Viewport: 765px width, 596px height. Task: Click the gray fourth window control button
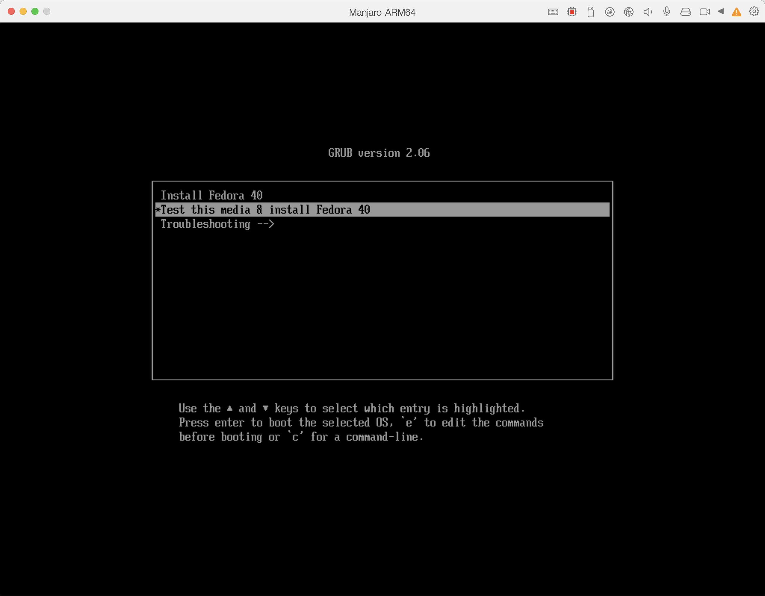point(46,11)
